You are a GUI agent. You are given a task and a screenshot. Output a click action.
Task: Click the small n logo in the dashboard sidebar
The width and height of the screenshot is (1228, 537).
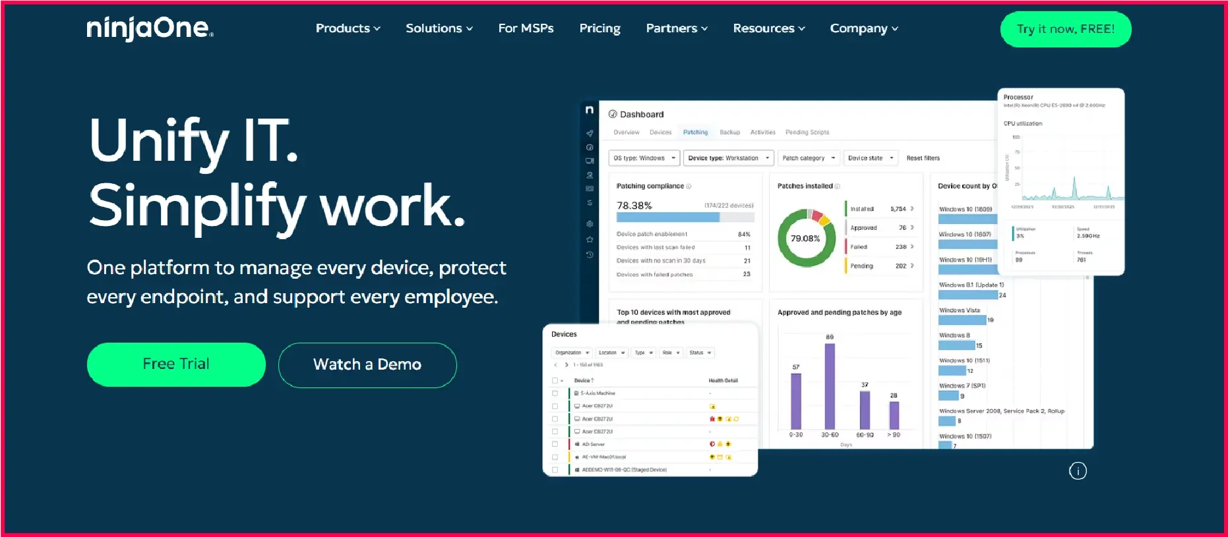(x=590, y=110)
